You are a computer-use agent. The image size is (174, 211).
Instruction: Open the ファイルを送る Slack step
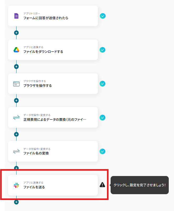53,185
